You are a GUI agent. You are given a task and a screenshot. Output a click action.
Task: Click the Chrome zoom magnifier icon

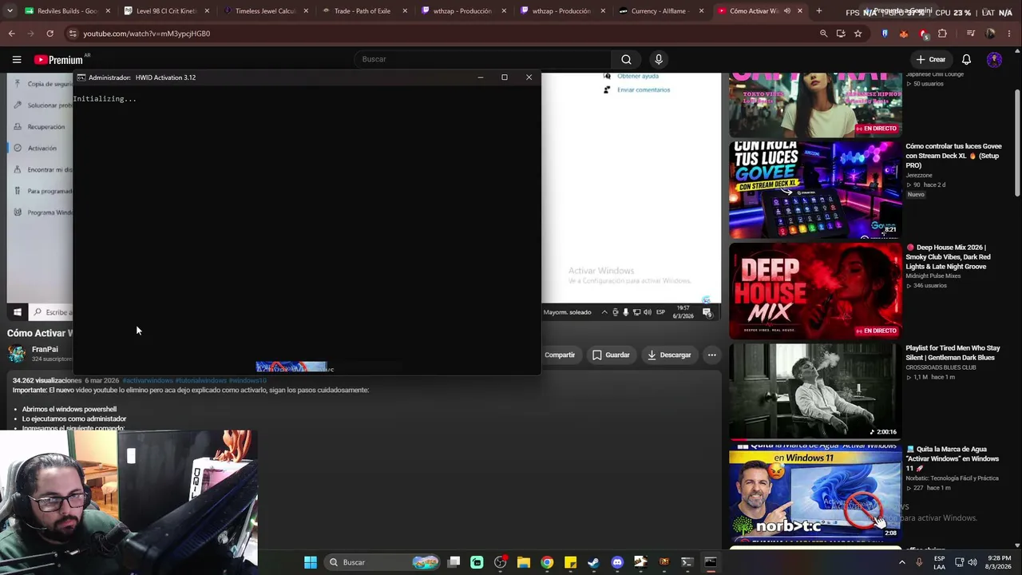click(x=823, y=34)
